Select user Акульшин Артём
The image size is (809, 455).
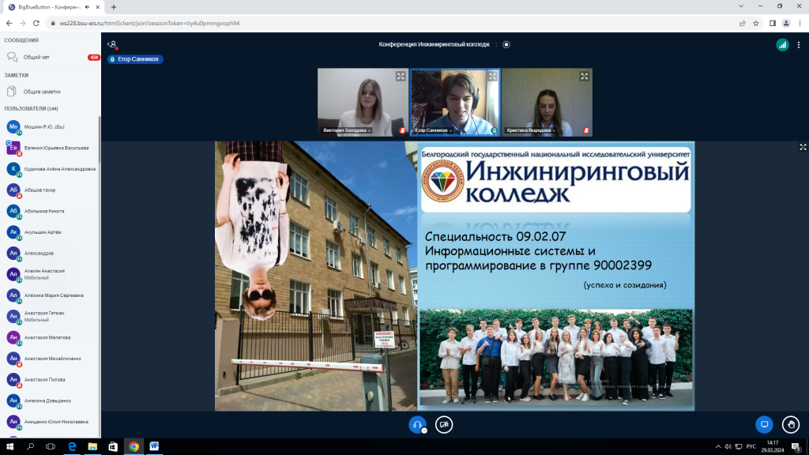tap(50, 232)
